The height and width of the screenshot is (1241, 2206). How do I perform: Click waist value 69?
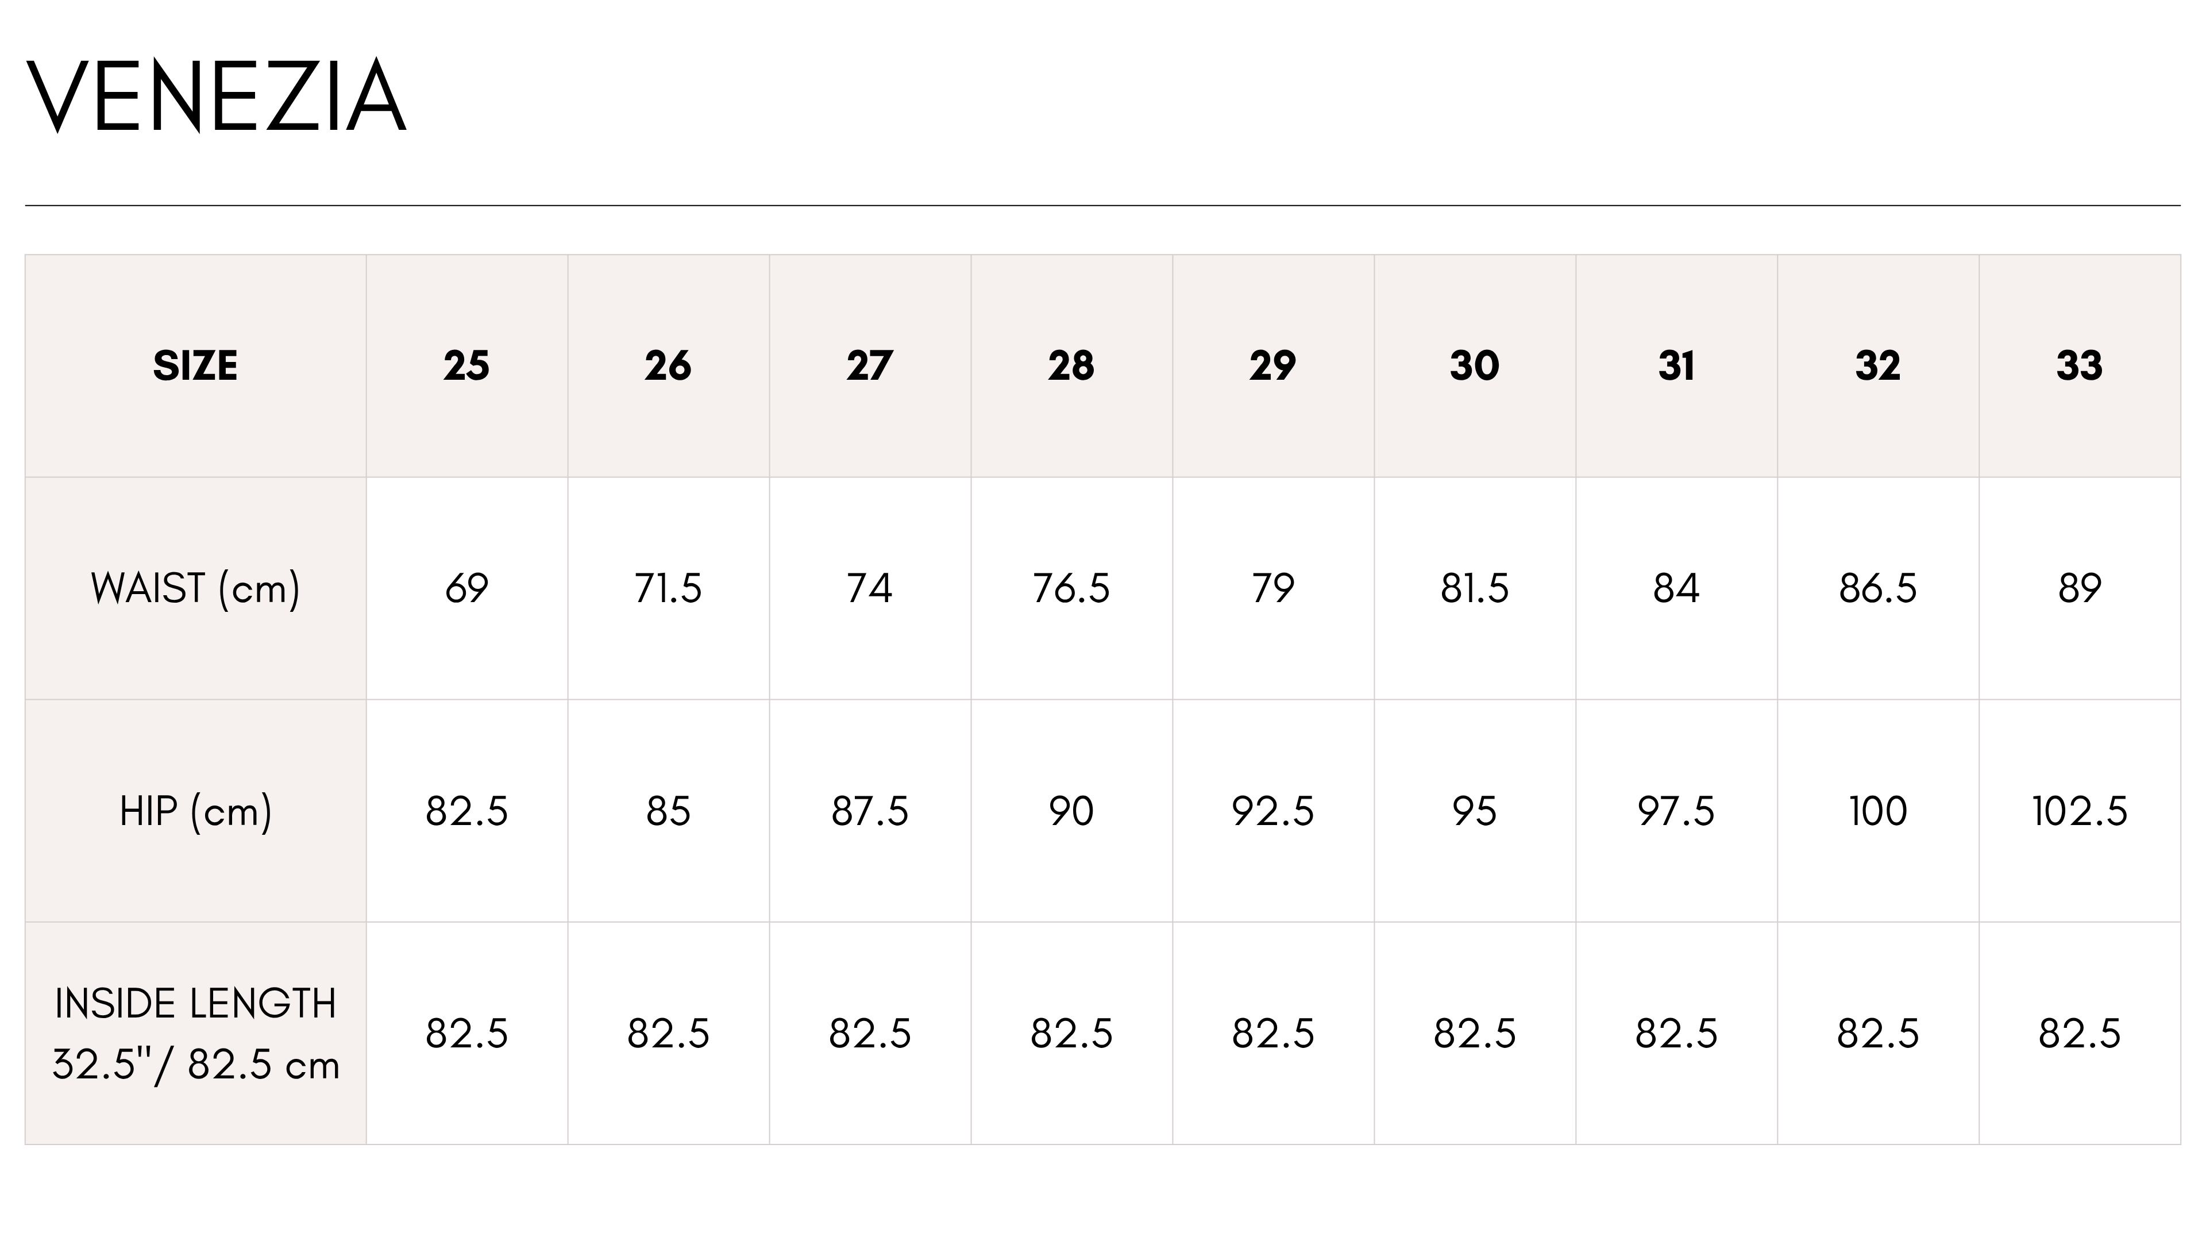click(x=466, y=588)
